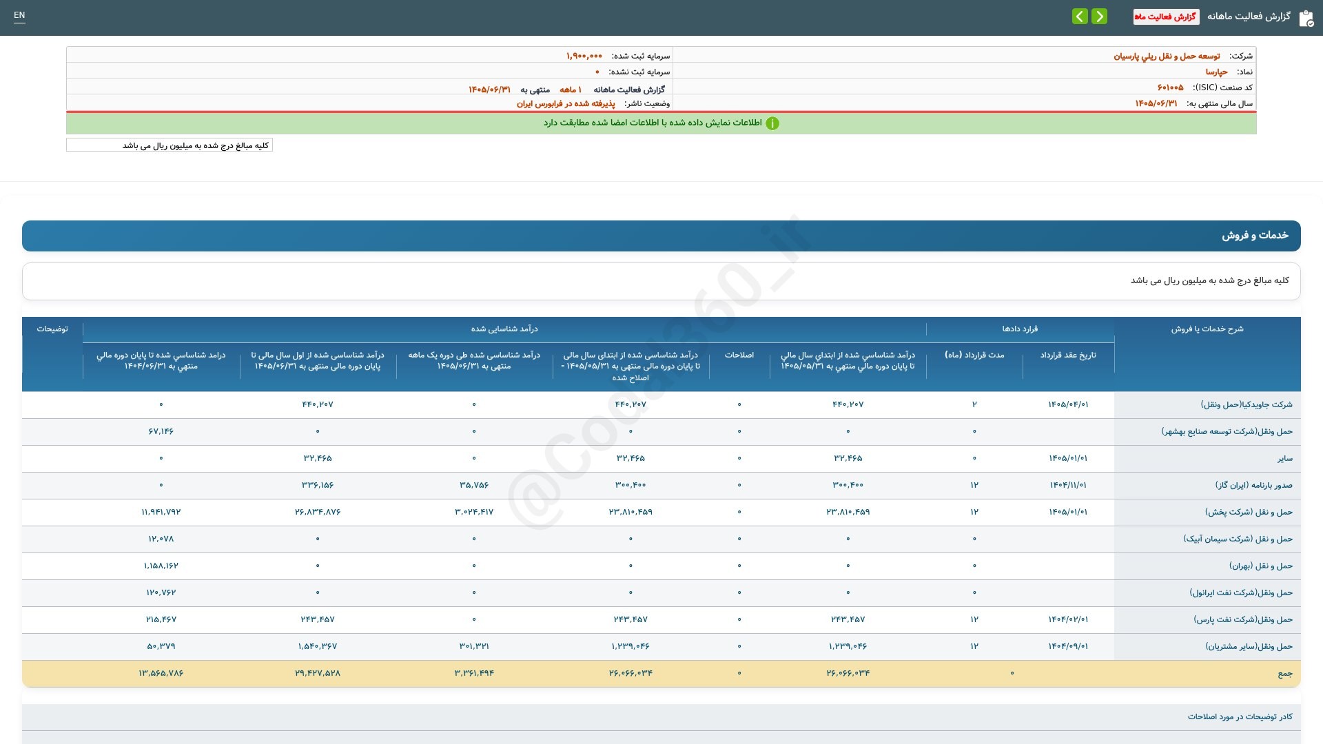Click the 'مدت قرارداد (ماه)' column header
Viewport: 1323px width, 744px height.
tap(974, 355)
